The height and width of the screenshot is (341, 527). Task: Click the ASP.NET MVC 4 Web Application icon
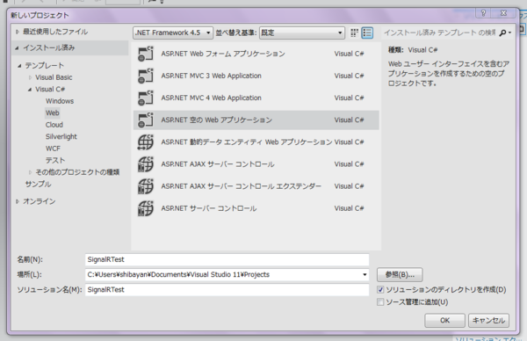click(x=146, y=98)
